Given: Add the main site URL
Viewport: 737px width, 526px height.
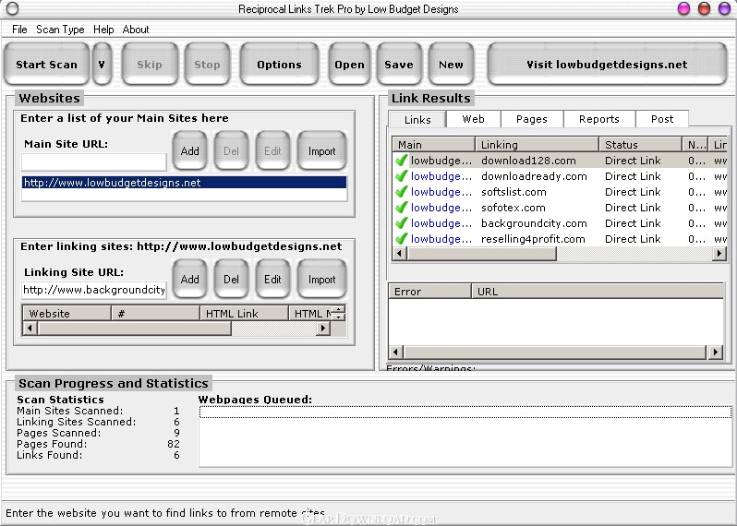Looking at the screenshot, I should (x=190, y=150).
